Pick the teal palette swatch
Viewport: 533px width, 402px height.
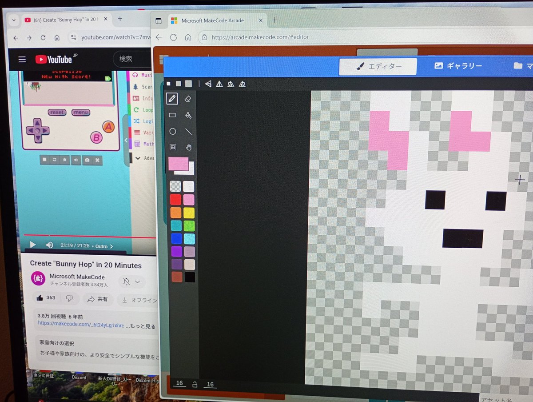point(176,225)
